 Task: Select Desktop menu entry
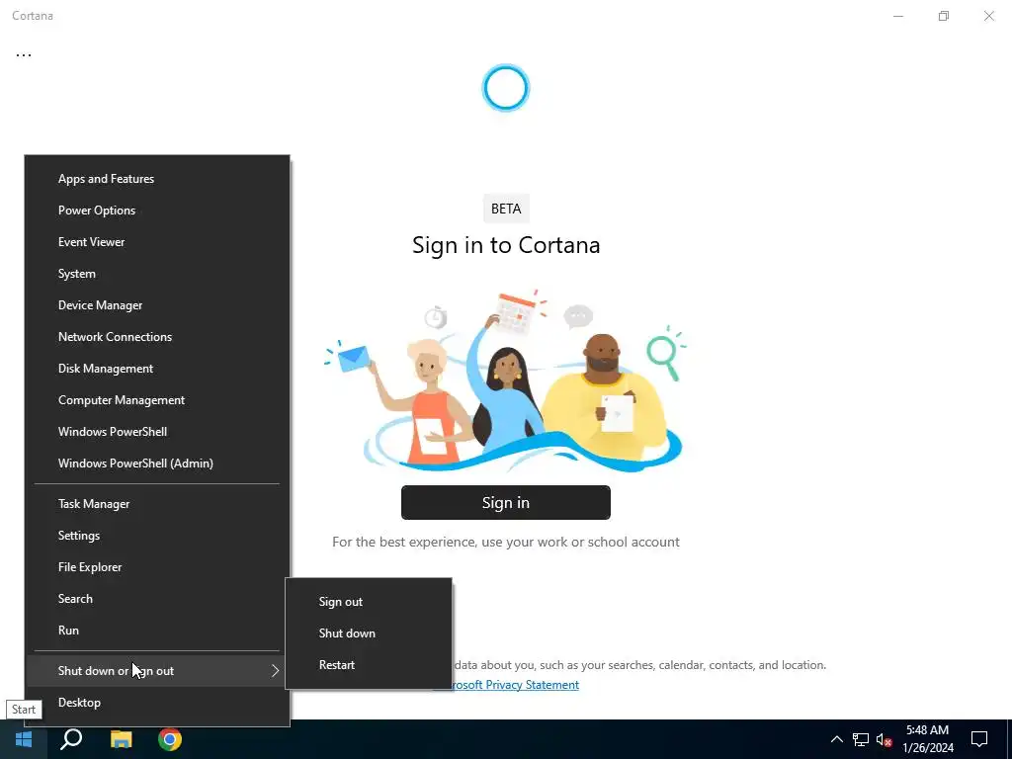pyautogui.click(x=157, y=703)
